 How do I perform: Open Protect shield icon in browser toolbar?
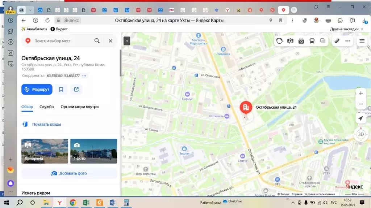pyautogui.click(x=304, y=21)
